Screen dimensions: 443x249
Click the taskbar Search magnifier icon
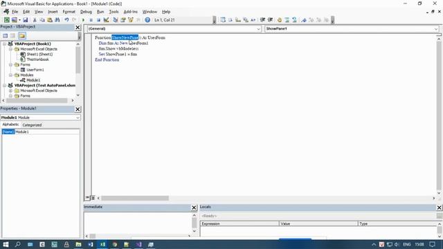[18, 244]
